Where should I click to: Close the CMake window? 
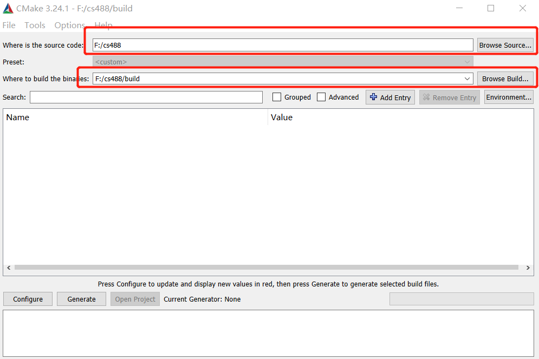[523, 8]
